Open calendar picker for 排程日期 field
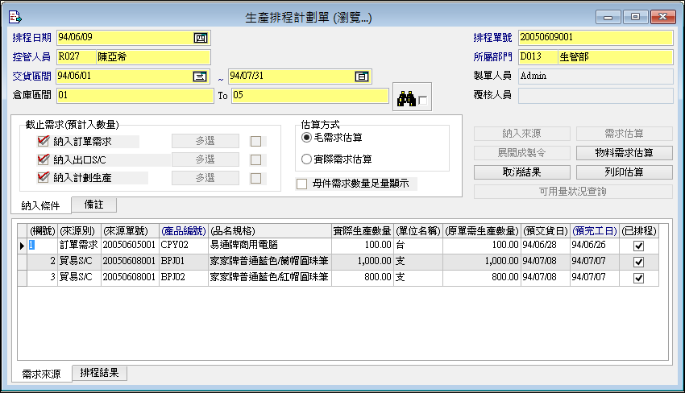The height and width of the screenshot is (393, 685). tap(201, 38)
